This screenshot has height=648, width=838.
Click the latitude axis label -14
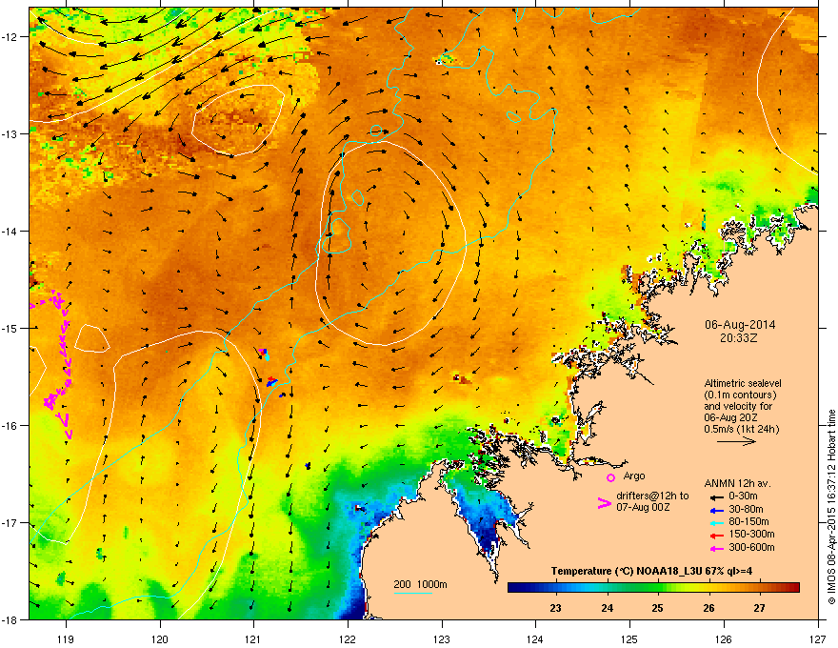[x=10, y=231]
